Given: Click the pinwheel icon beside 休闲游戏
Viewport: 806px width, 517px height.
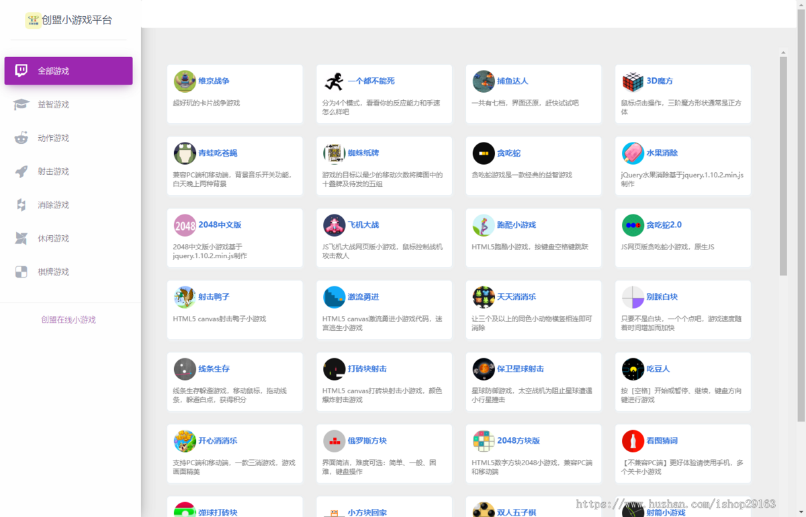Looking at the screenshot, I should click(x=21, y=239).
